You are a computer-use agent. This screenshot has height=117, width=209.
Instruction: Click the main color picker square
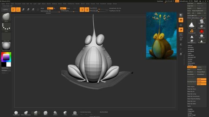(x=6, y=57)
